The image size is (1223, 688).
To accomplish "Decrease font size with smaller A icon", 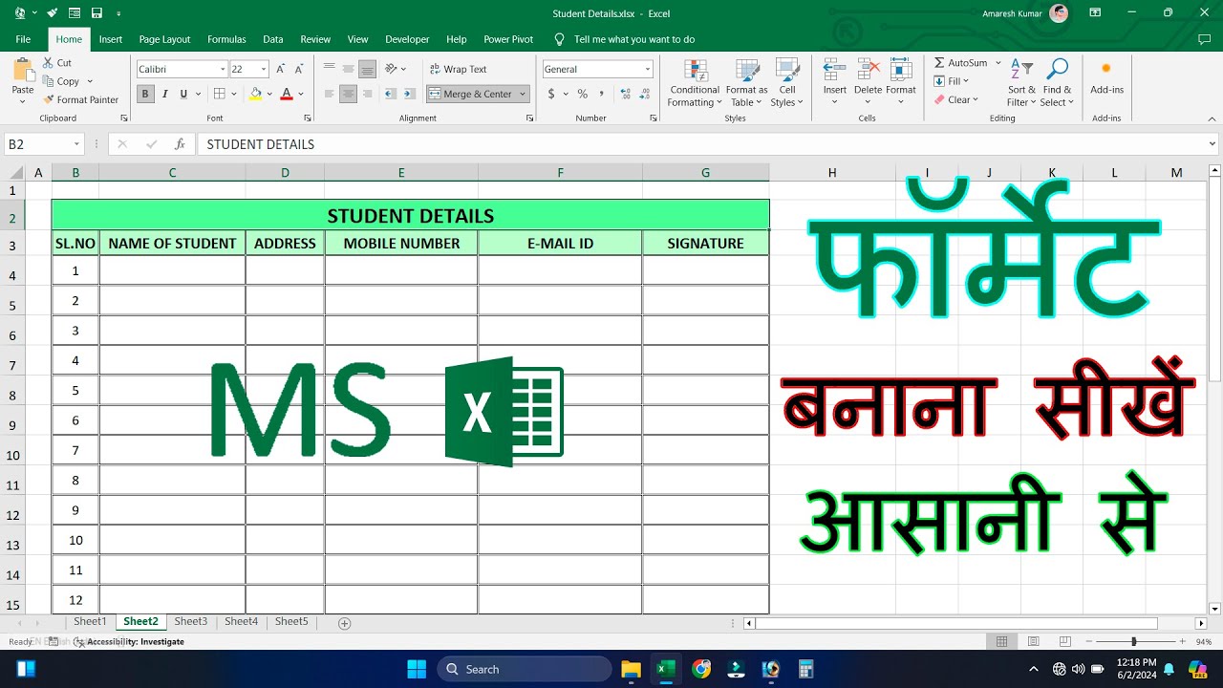I will [x=299, y=69].
